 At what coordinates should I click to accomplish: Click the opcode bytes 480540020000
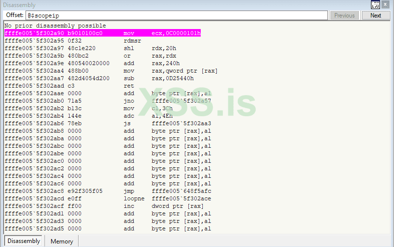coord(89,64)
